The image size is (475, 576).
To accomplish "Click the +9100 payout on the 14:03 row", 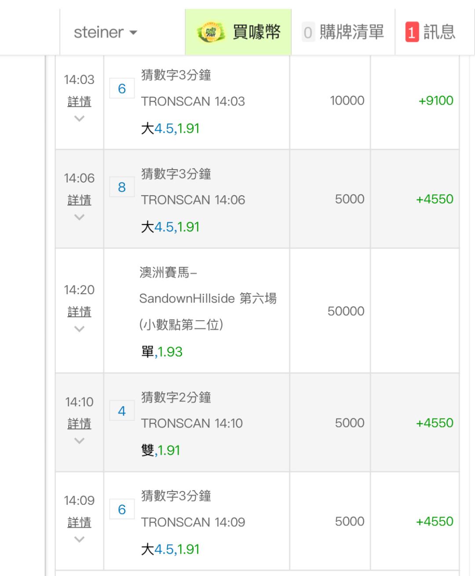I will [435, 100].
